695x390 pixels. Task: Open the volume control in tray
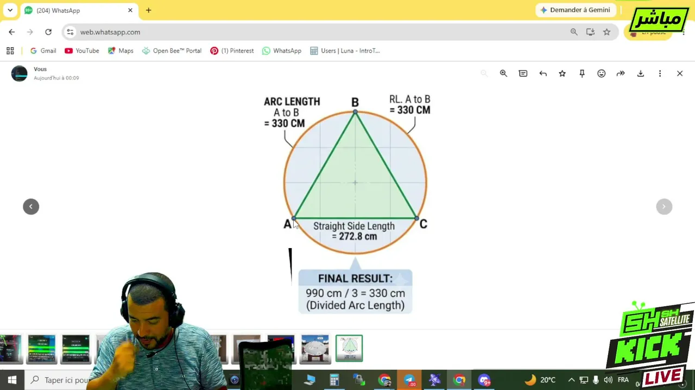tap(608, 380)
